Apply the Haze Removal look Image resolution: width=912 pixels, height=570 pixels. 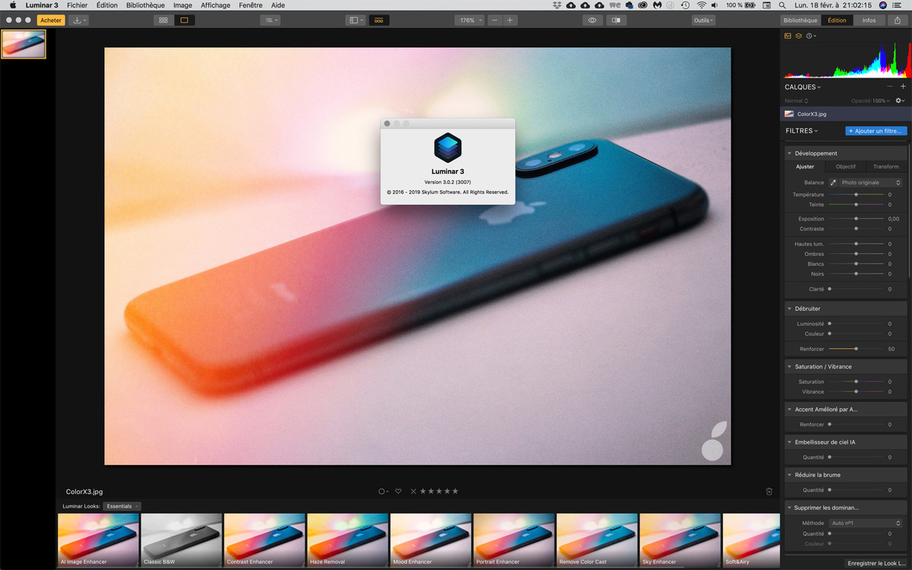click(x=347, y=540)
